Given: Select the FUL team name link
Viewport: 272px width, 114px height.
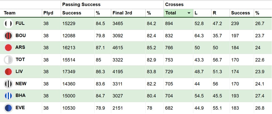Looking at the screenshot, I should (20, 24).
